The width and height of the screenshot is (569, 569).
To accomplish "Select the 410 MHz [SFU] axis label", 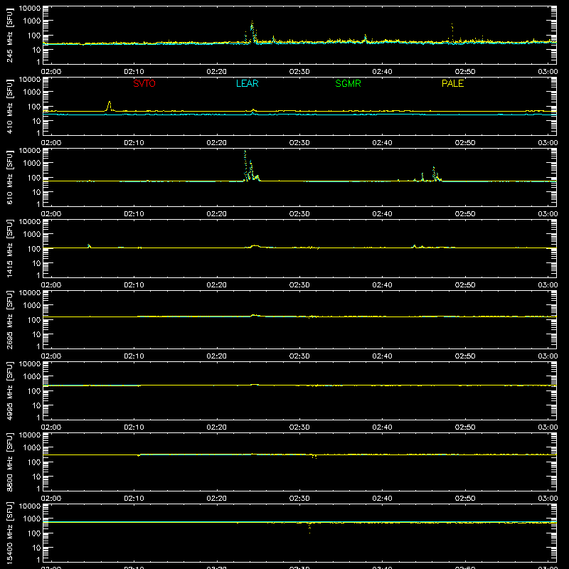I will pos(9,107).
